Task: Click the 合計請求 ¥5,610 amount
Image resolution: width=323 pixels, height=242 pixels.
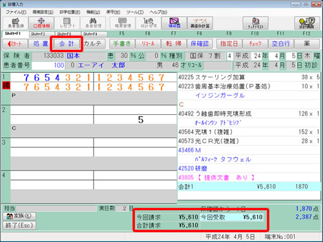Action: click(x=188, y=225)
